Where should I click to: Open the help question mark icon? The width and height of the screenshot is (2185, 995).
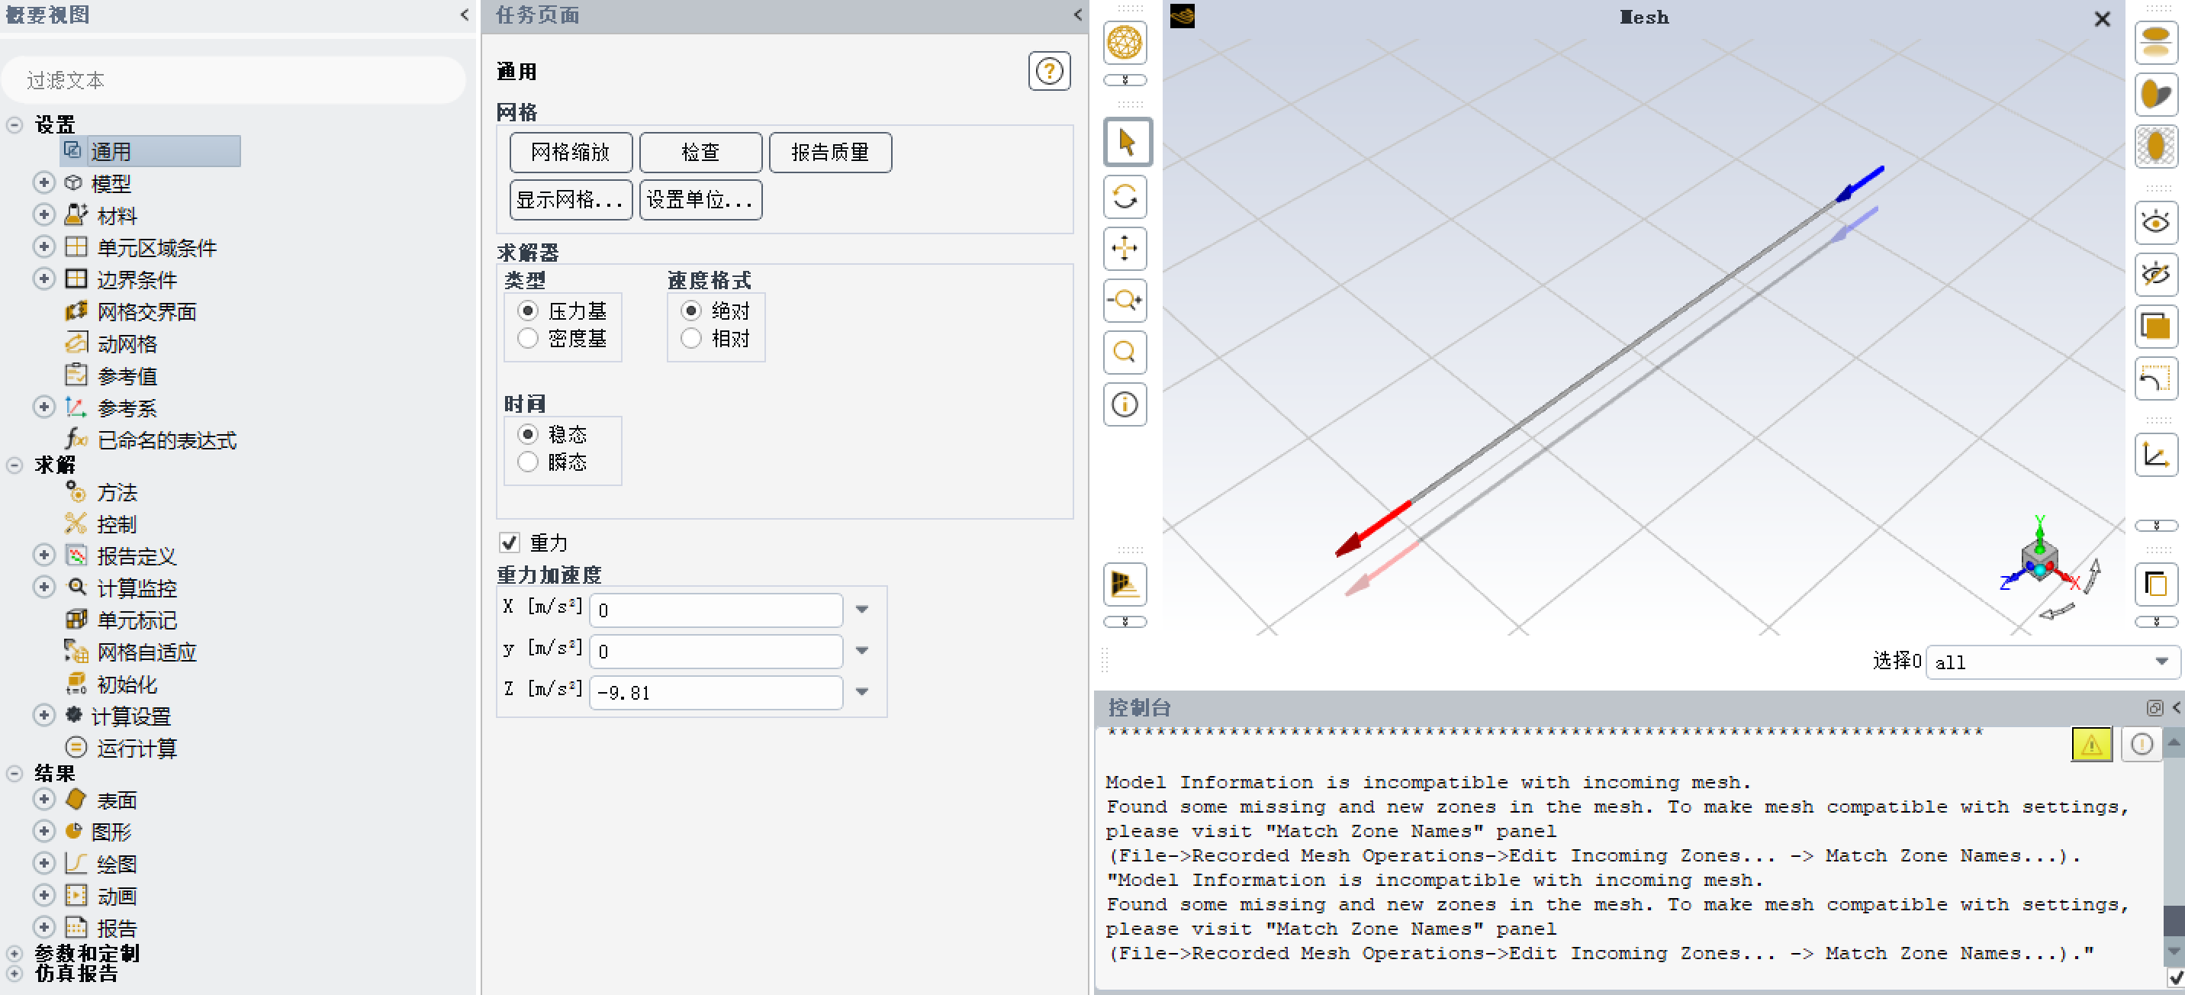(1049, 71)
